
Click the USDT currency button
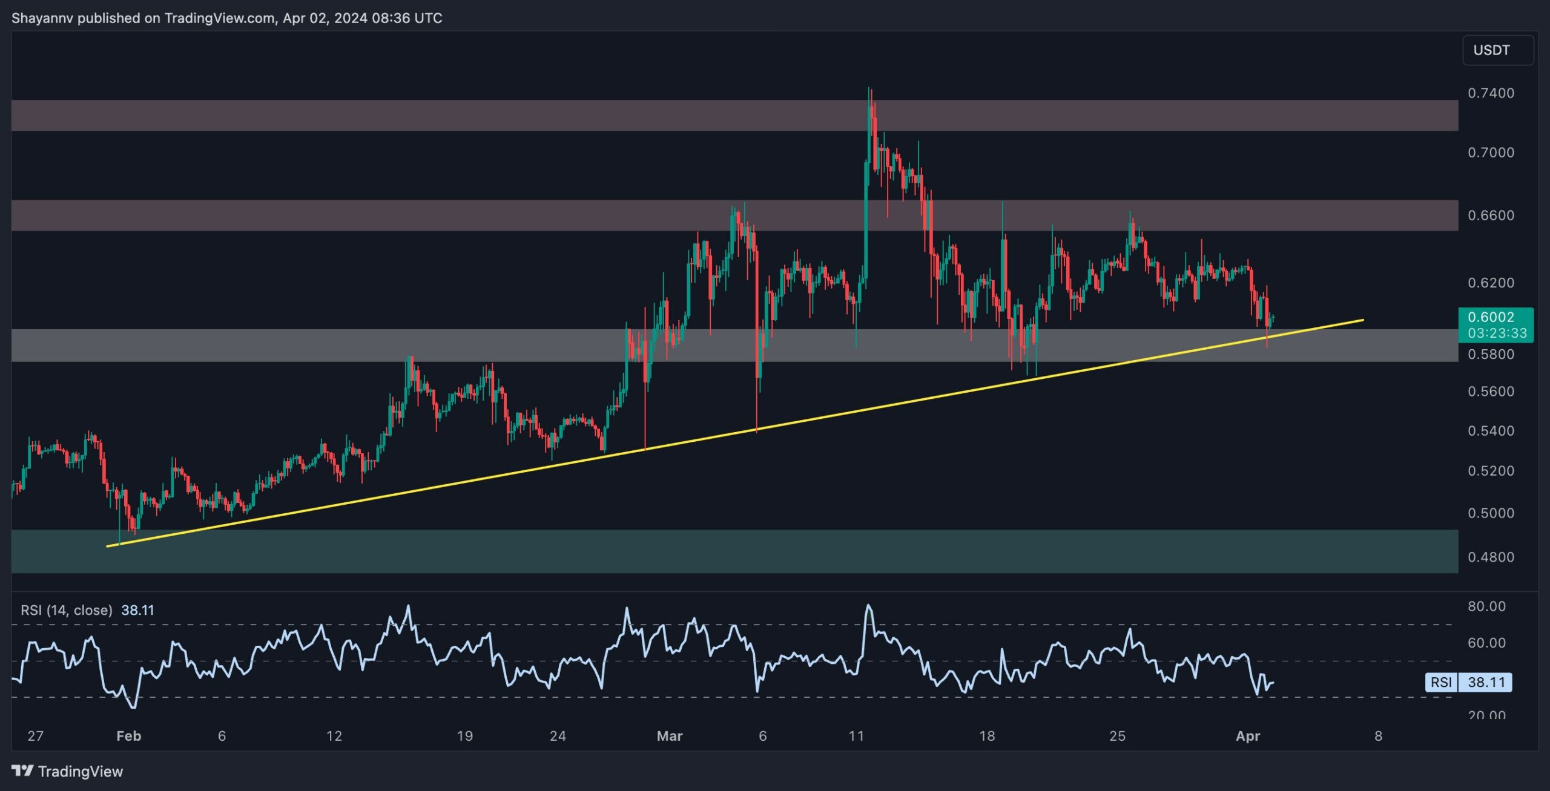[x=1497, y=50]
